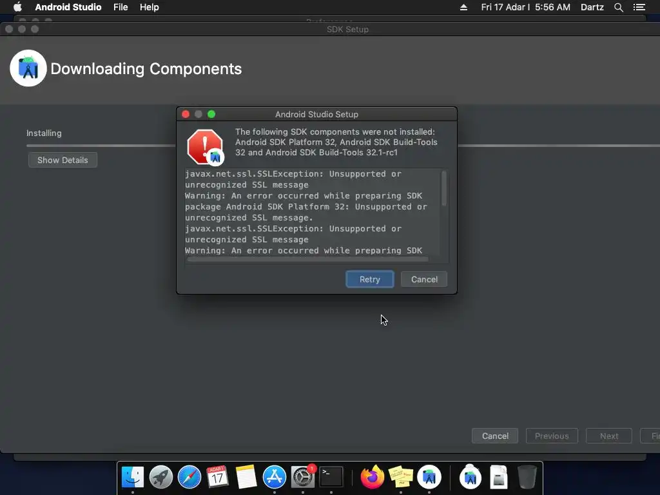
Task: Click the 'Installing' status label
Action: pyautogui.click(x=44, y=133)
